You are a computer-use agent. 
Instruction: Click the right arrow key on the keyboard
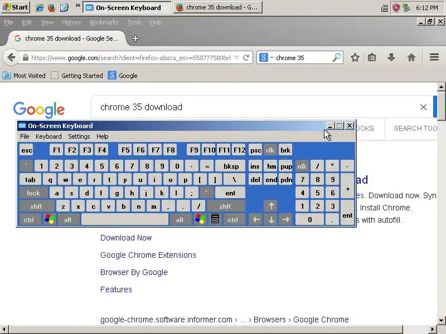coord(286,219)
